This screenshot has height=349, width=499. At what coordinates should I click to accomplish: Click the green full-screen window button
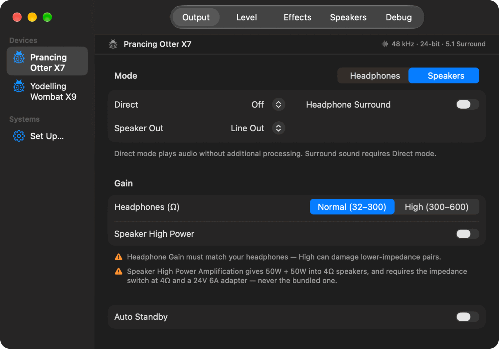click(x=47, y=17)
